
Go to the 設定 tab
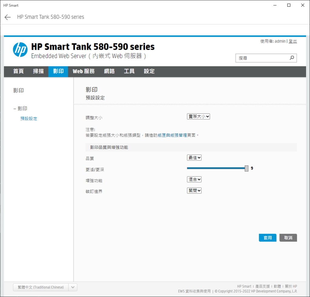point(149,71)
